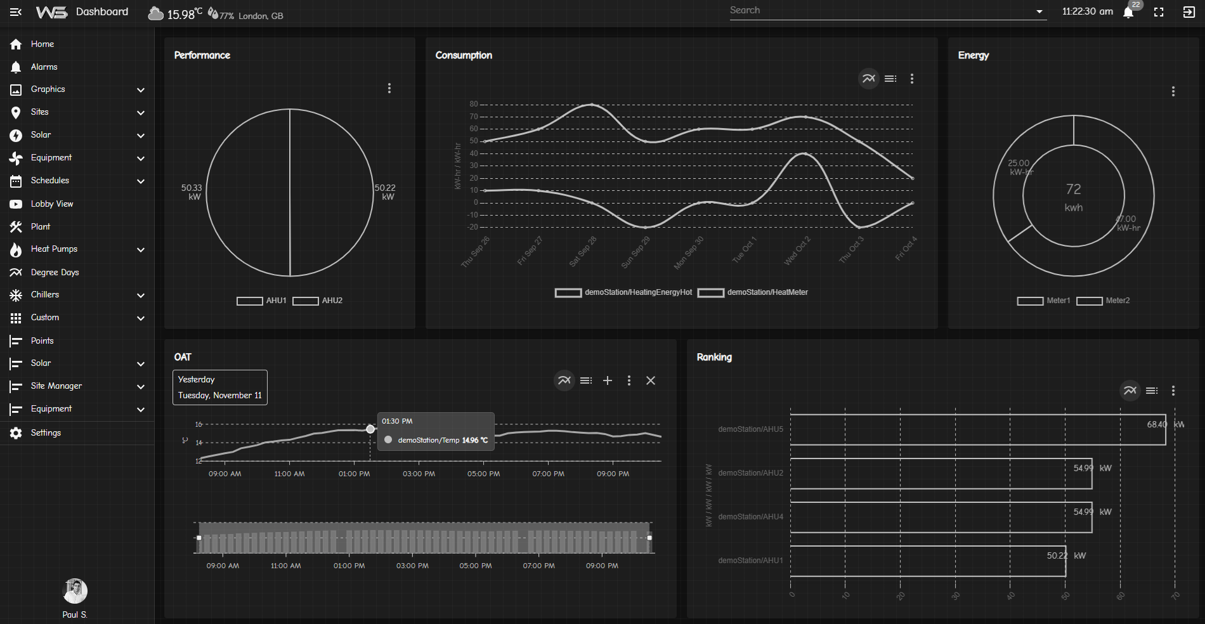The height and width of the screenshot is (624, 1205).
Task: Enter fullscreen mode with the fullscreen icon
Action: click(1159, 12)
